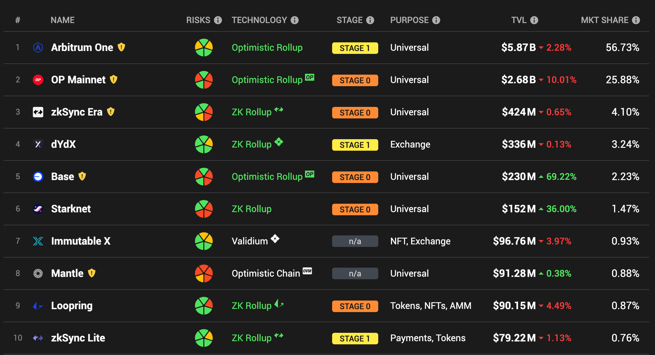
Task: Click Mantle's yellow warning shield icon
Action: tap(92, 273)
